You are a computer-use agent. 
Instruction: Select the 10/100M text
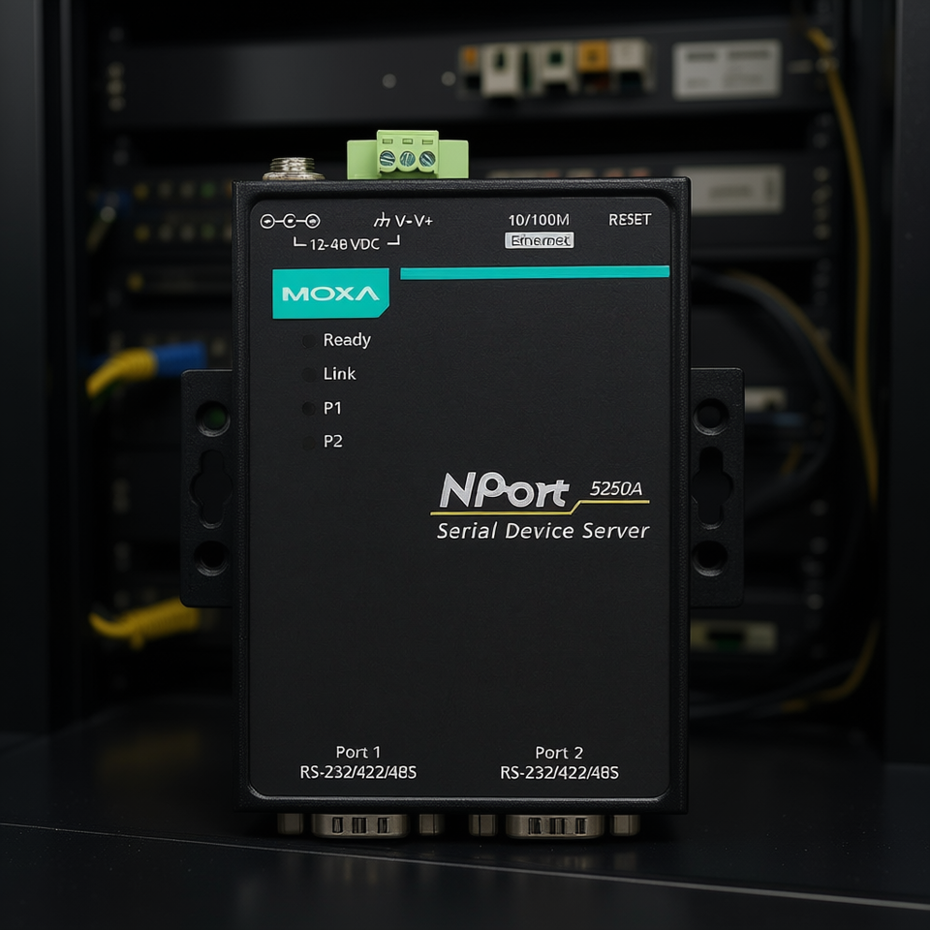[539, 220]
